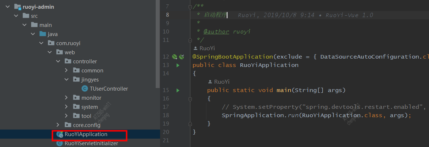
Task: Click the 启动程序 comment text
Action: pyautogui.click(x=215, y=15)
